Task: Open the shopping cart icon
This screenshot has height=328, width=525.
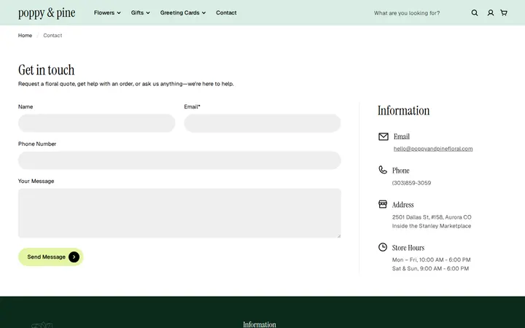Action: coord(504,12)
